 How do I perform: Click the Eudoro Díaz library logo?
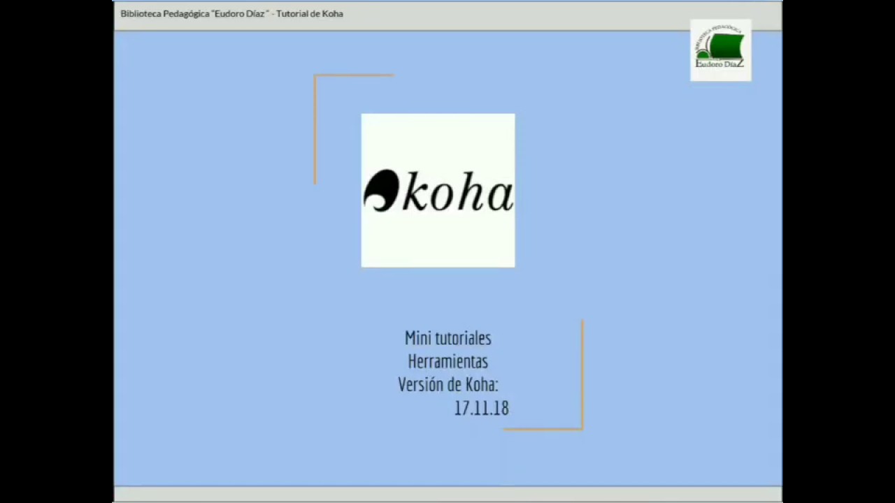tap(721, 50)
